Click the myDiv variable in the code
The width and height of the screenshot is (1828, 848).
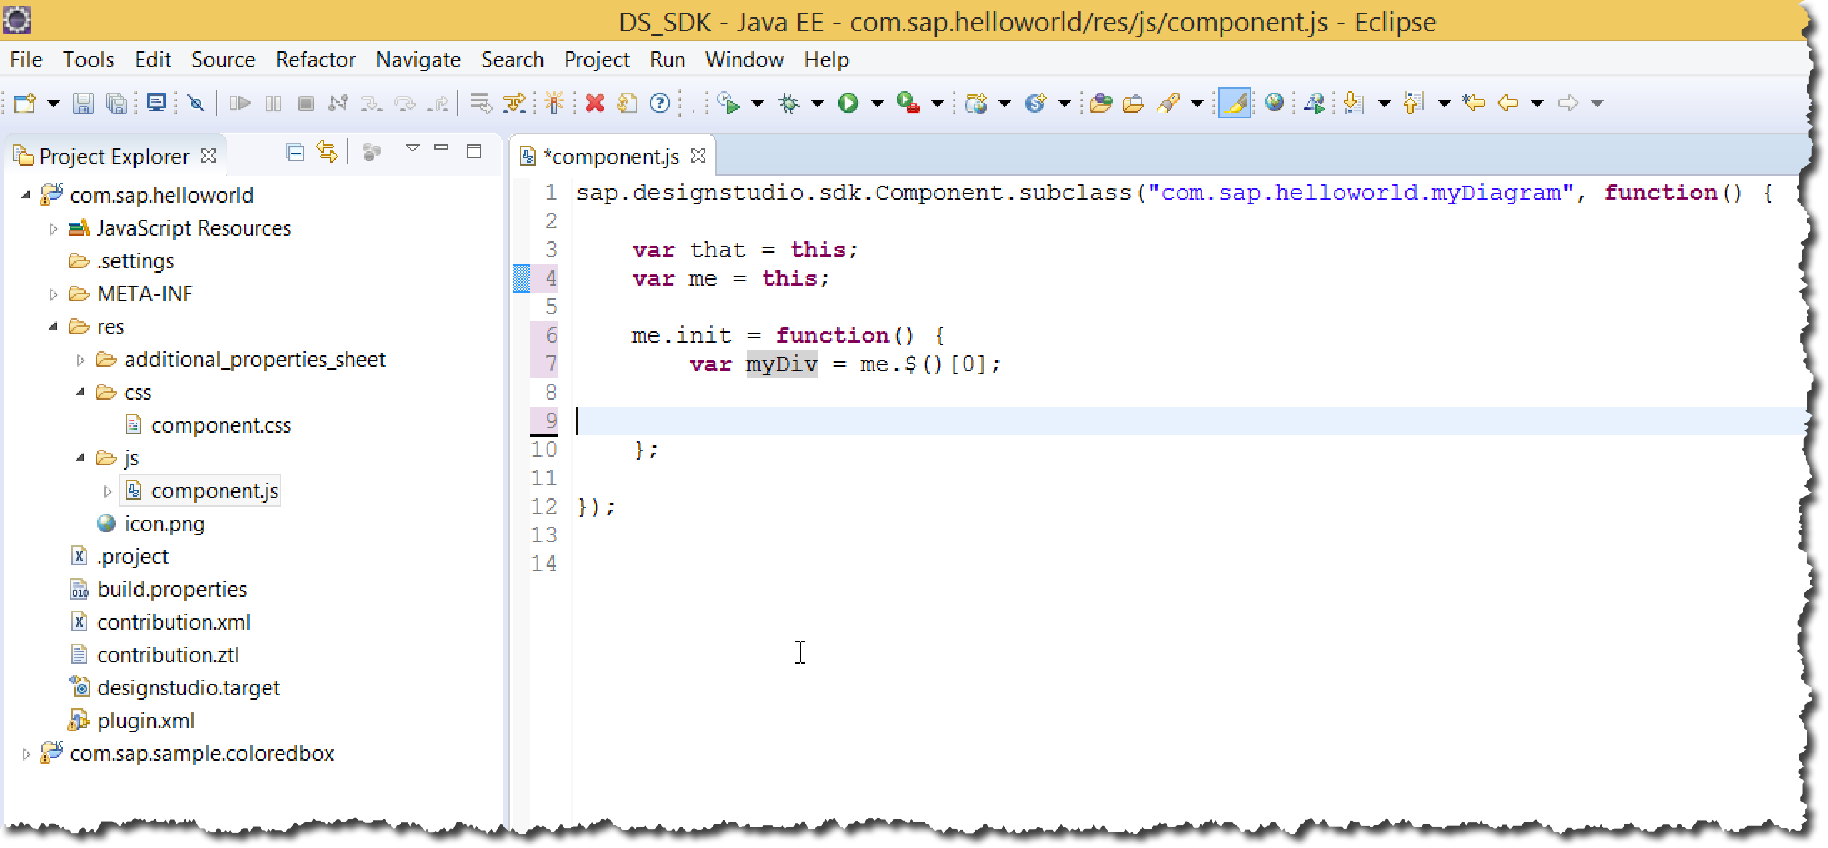[x=782, y=364]
